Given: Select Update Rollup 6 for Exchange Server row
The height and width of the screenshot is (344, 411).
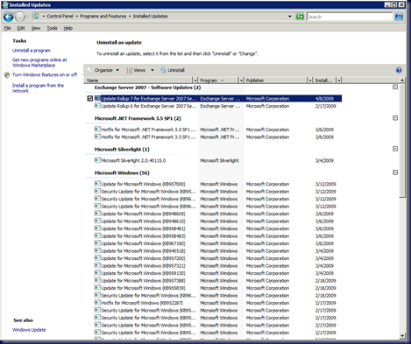Looking at the screenshot, I should click(217, 106).
